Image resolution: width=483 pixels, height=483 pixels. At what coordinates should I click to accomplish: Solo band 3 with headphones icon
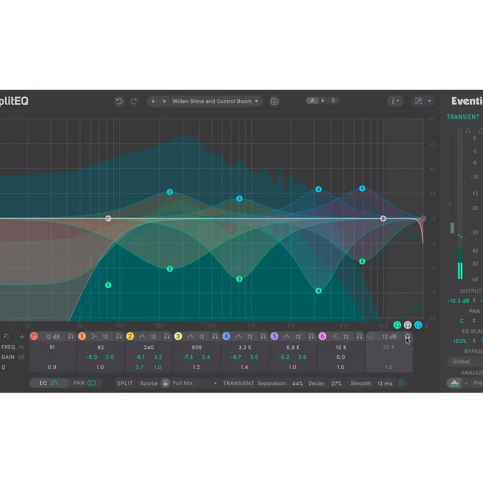215,336
